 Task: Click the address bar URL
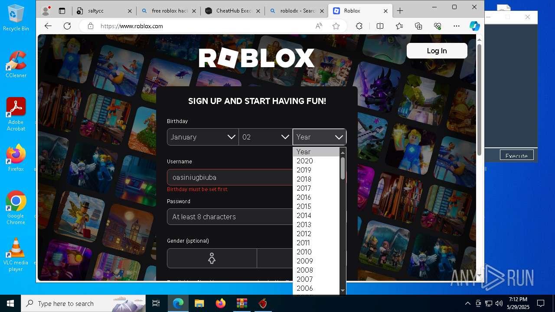[x=132, y=26]
